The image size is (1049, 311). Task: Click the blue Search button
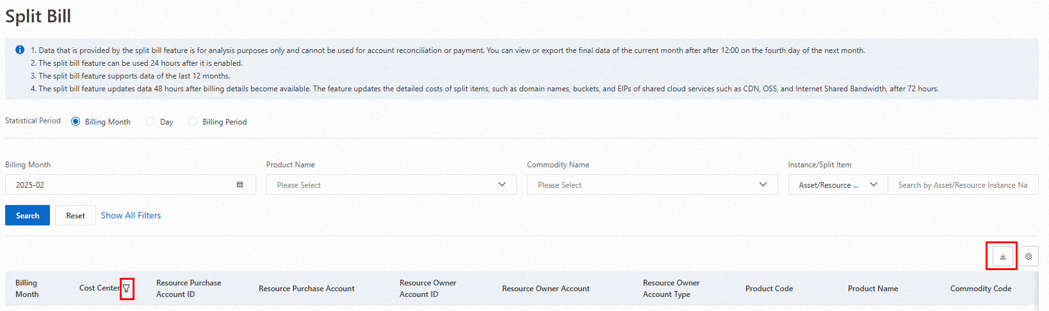[x=28, y=215]
